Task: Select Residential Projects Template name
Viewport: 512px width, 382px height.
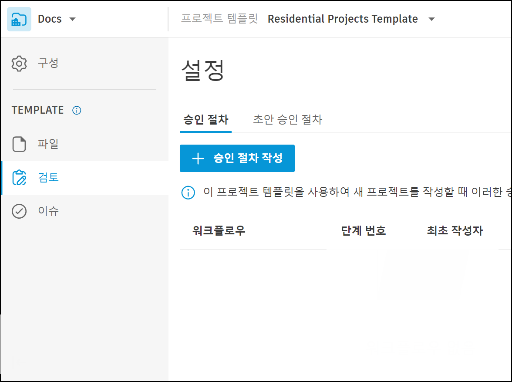Action: point(343,19)
